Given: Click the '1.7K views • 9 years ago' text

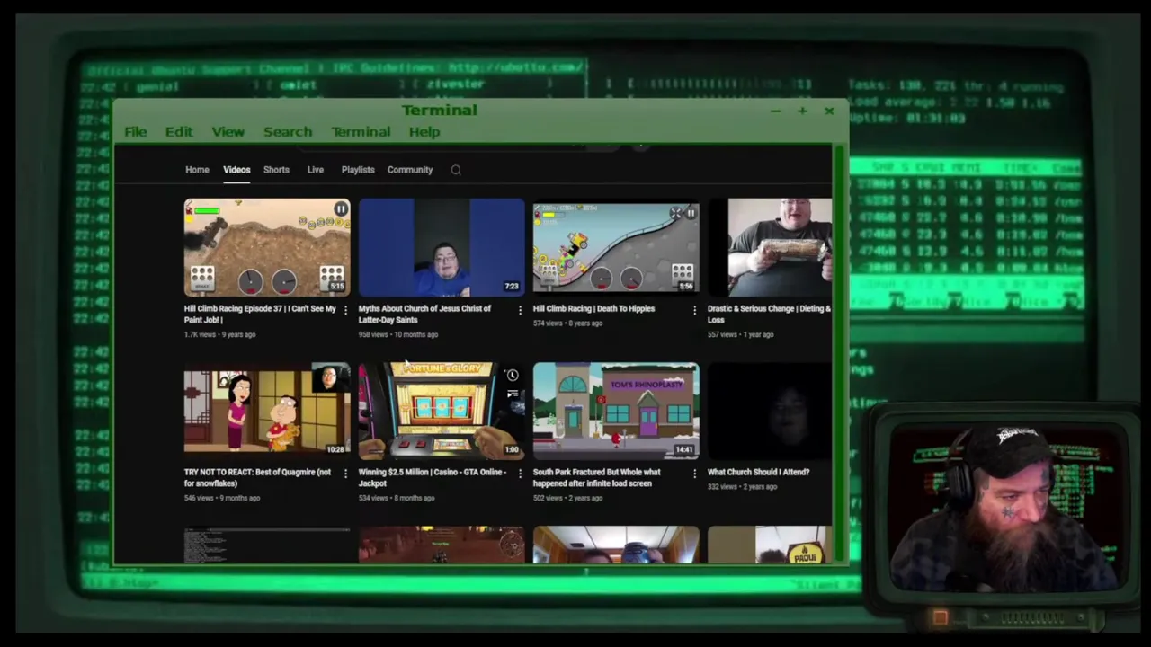Looking at the screenshot, I should [220, 334].
